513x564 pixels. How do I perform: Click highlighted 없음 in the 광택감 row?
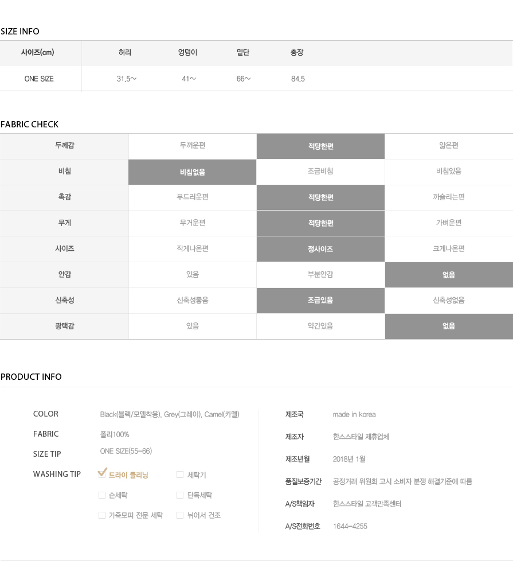coord(449,326)
